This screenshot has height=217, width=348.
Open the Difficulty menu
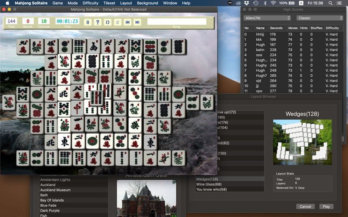click(90, 3)
